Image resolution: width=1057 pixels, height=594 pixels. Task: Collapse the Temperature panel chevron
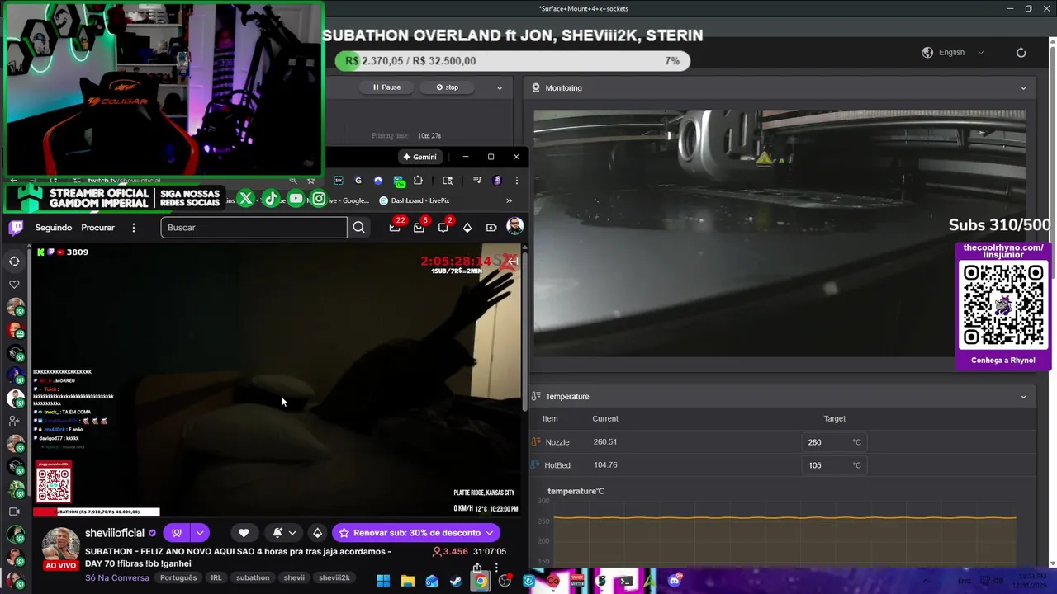(x=1023, y=397)
